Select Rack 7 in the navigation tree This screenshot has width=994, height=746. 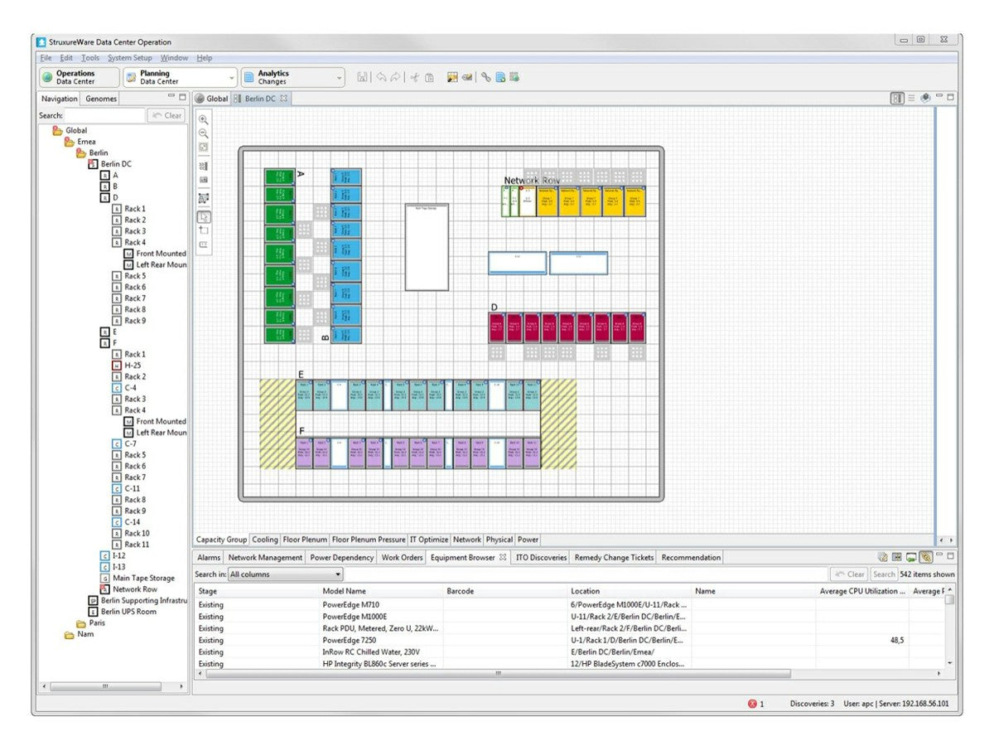pos(133,298)
